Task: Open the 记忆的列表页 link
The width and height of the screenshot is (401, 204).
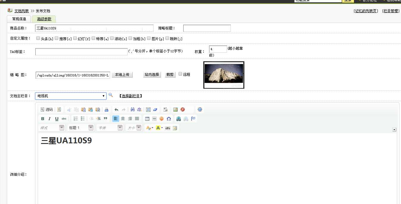Action: tap(366, 11)
